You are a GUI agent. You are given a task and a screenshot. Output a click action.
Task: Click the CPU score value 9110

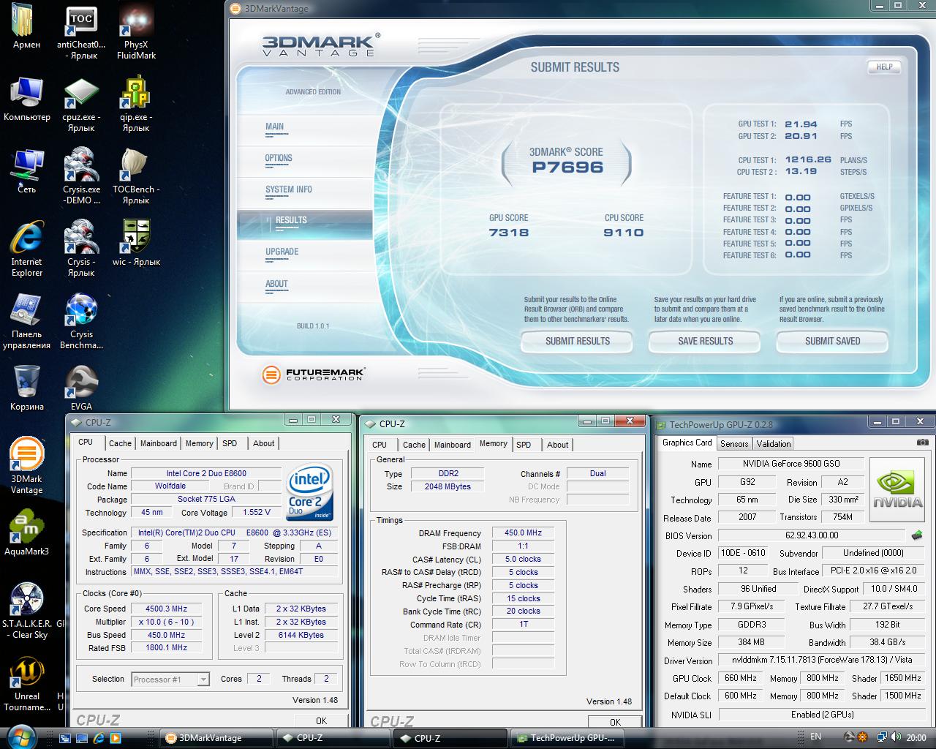tap(624, 233)
